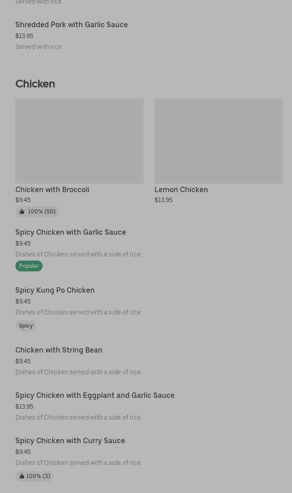Select Spicy Chicken with Eggplant and Garlic Sauce
The height and width of the screenshot is (493, 292).
[95, 395]
